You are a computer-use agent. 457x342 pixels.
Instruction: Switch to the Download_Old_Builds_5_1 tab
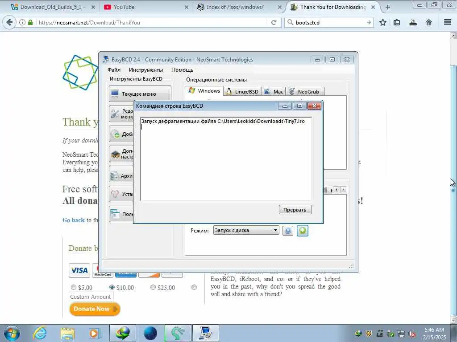50,7
